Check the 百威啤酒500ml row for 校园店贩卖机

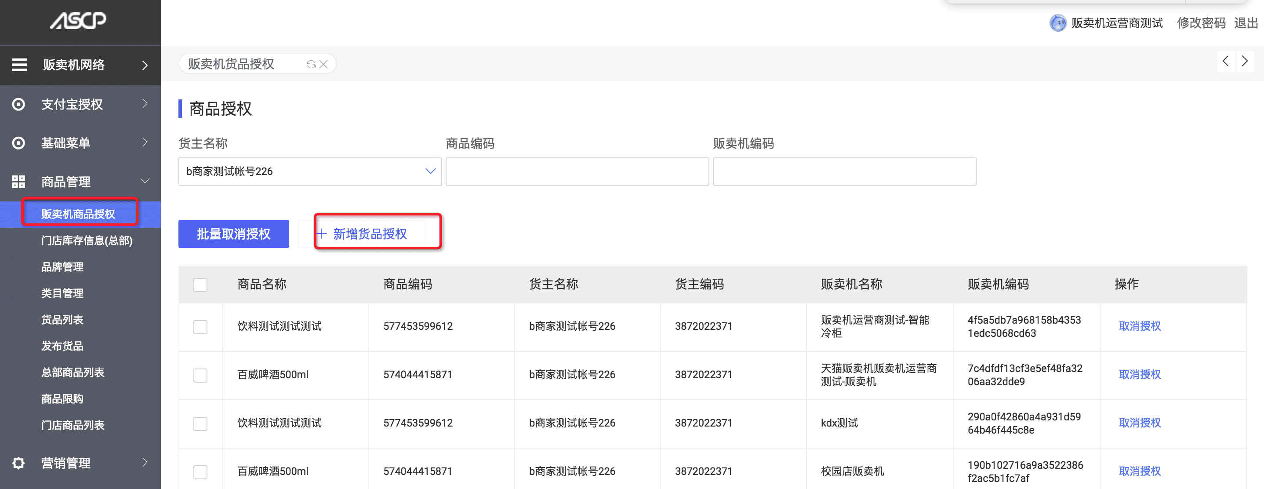[200, 472]
